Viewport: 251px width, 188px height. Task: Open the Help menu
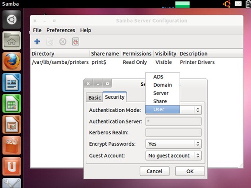click(86, 30)
